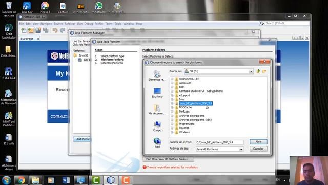Select the Equipo shortcut in file chooser

point(157,126)
